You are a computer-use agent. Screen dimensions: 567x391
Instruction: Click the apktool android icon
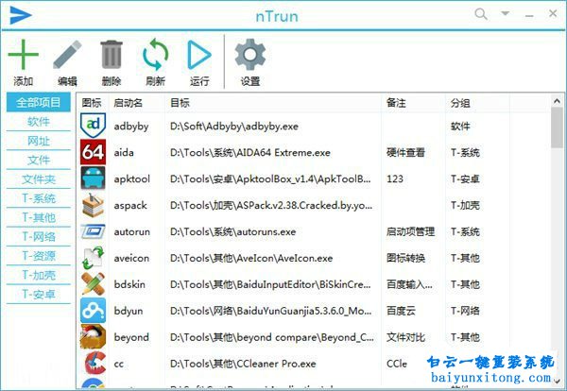(93, 178)
